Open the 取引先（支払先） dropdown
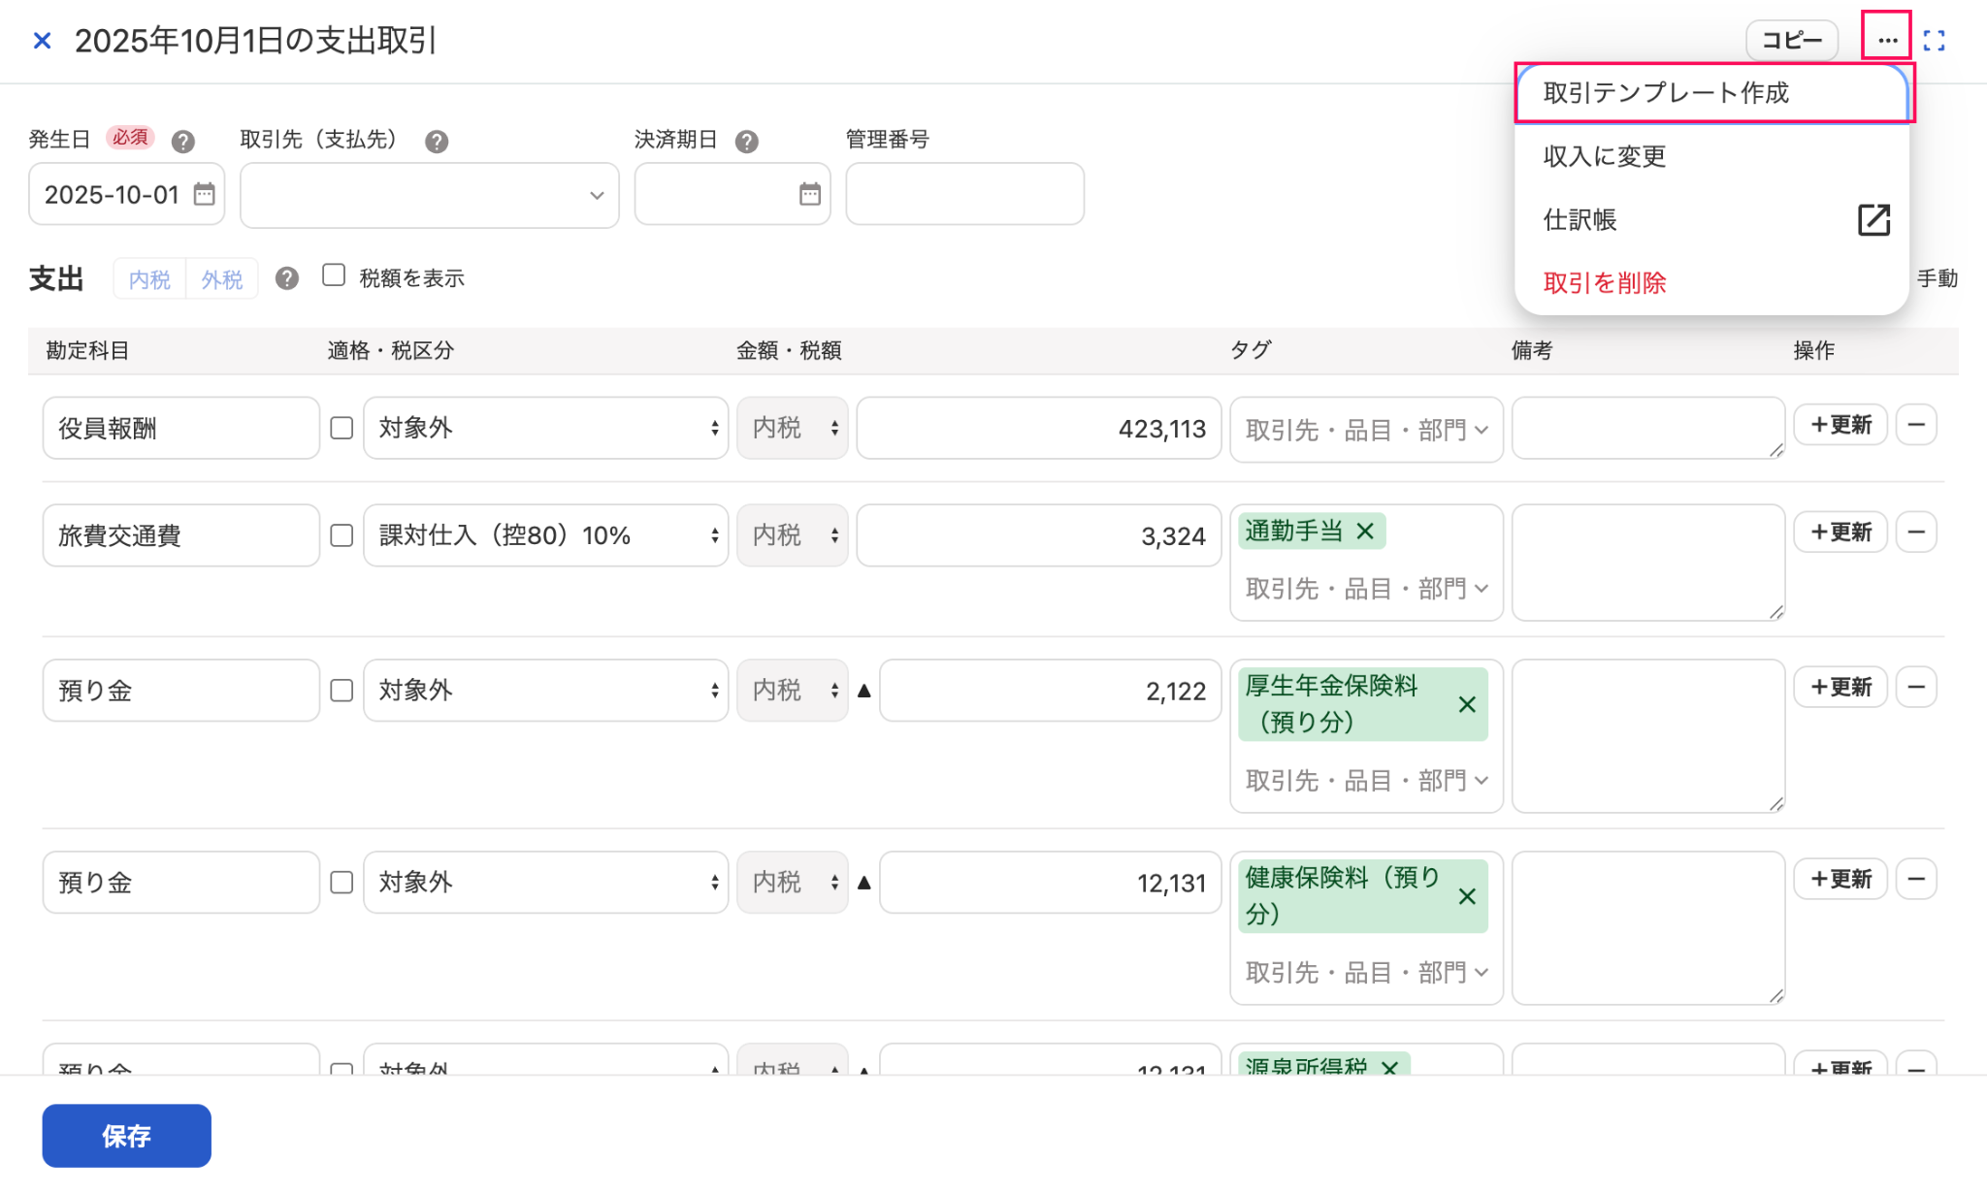Viewport: 1987px width, 1194px height. [x=429, y=195]
